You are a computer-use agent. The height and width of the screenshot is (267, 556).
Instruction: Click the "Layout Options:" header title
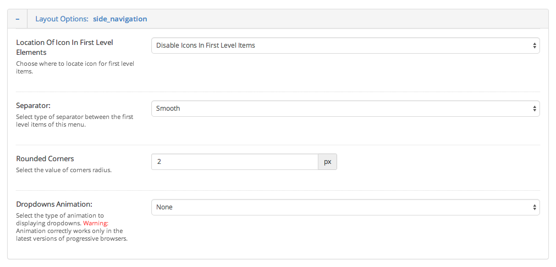62,19
